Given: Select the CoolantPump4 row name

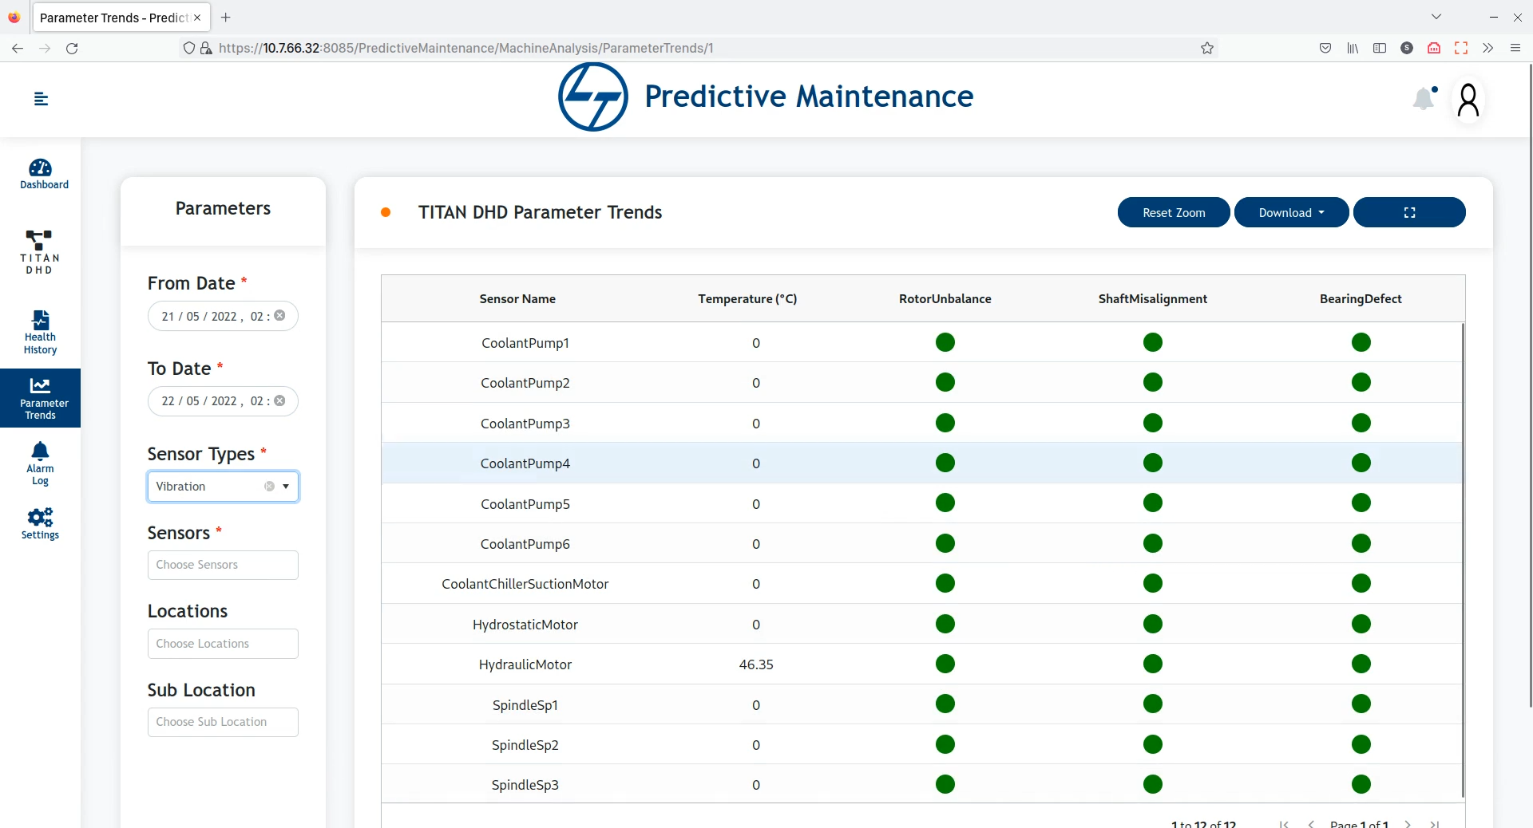Looking at the screenshot, I should tap(525, 463).
